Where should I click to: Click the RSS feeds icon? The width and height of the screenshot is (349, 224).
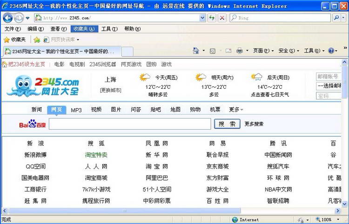[x=213, y=51]
